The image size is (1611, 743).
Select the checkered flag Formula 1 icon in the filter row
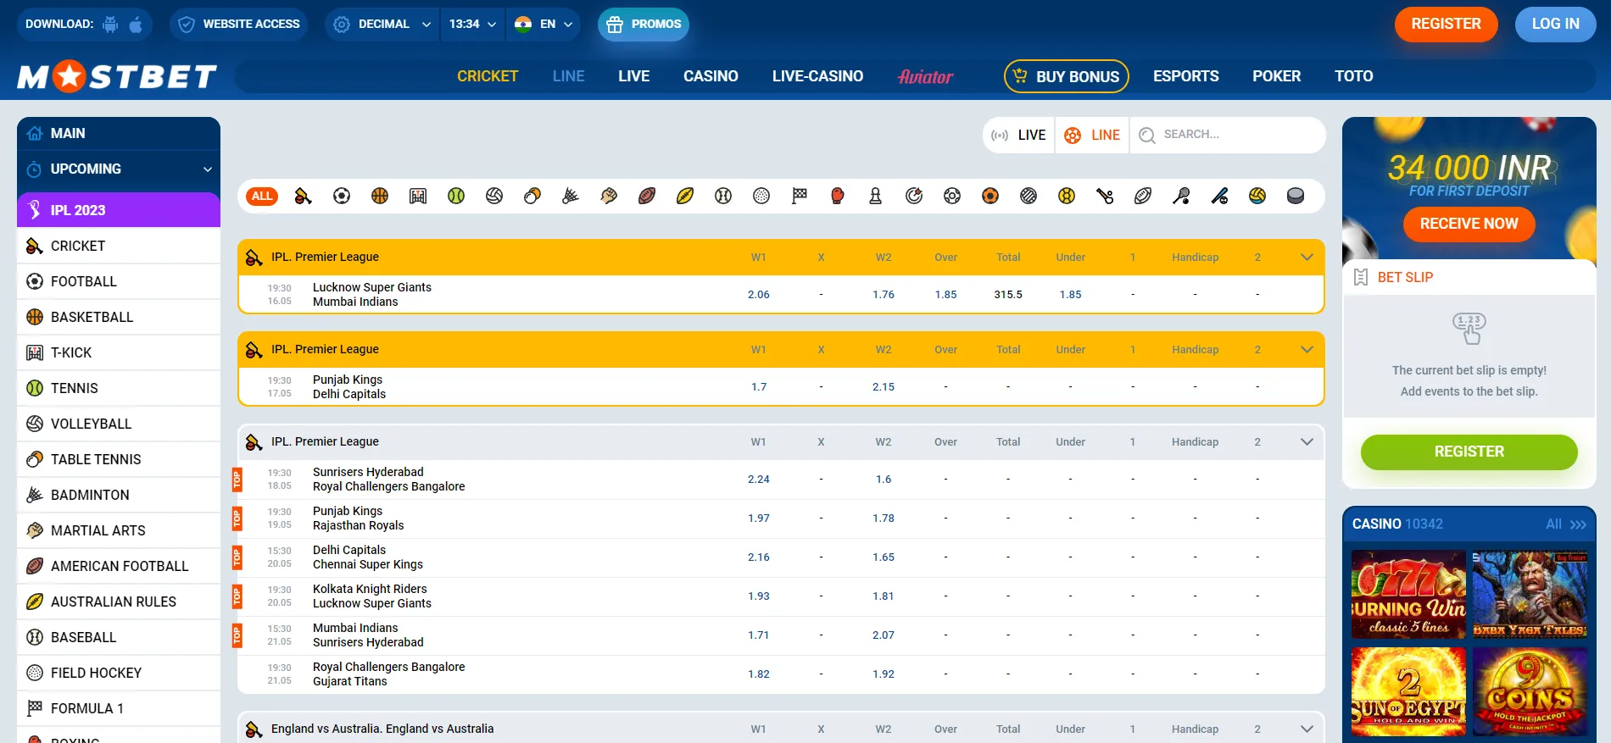tap(800, 196)
